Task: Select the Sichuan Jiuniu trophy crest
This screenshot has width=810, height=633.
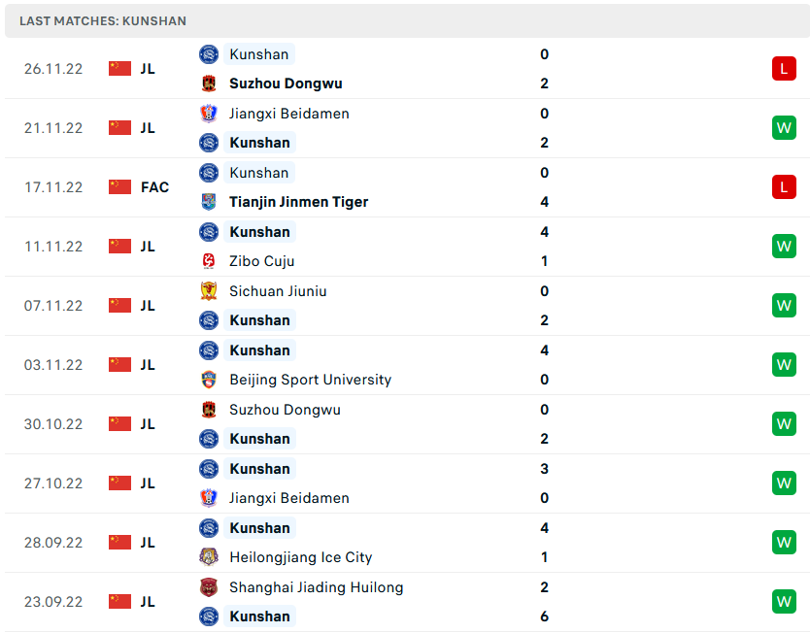Action: (x=209, y=291)
